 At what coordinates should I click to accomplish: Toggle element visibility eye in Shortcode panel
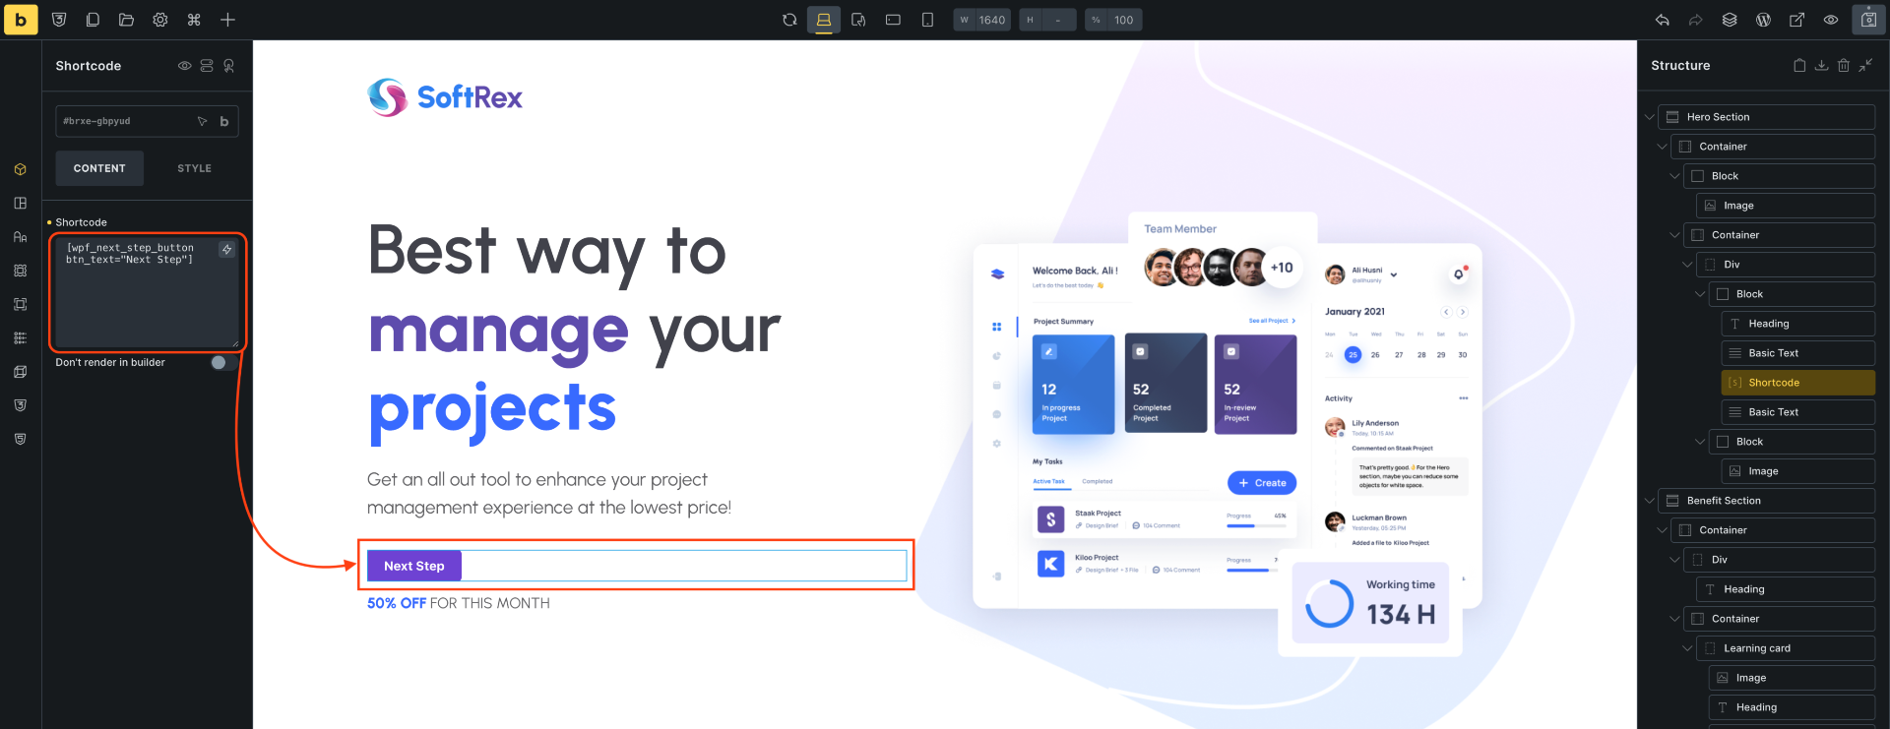pyautogui.click(x=184, y=66)
